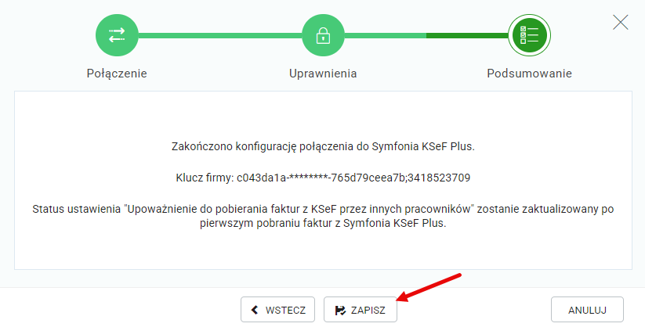645x327 pixels.
Task: Click the light green segment right of Uprawnienia
Action: (x=384, y=35)
